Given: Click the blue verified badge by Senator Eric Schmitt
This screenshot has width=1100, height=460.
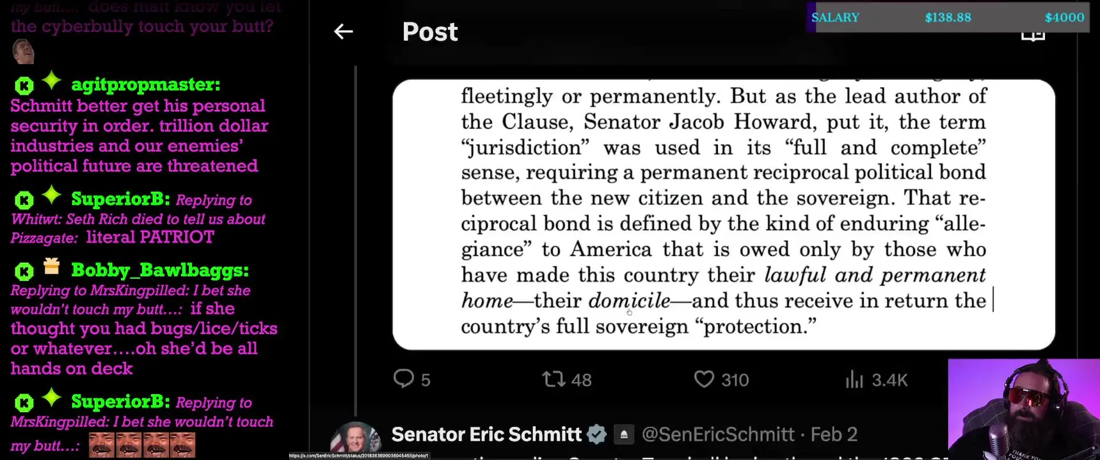Looking at the screenshot, I should [x=596, y=434].
